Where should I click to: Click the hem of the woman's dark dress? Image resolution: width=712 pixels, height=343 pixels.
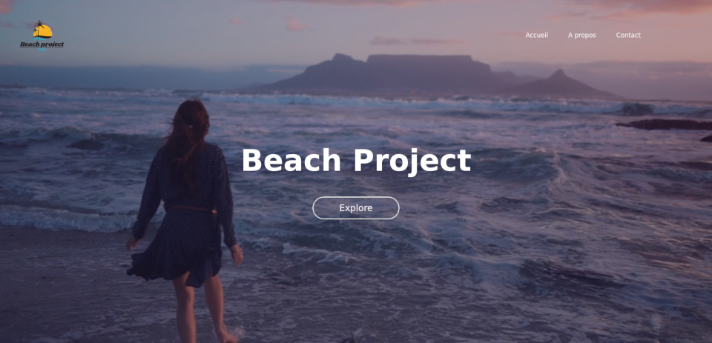175,272
